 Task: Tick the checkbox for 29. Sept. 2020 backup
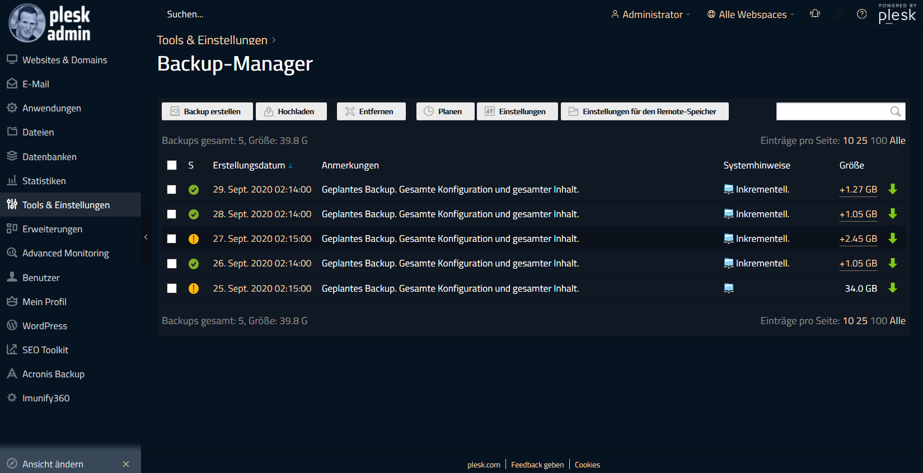pos(172,190)
